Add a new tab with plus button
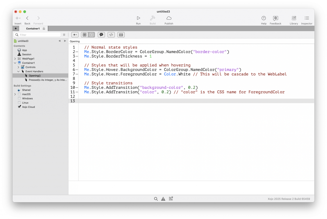The height and width of the screenshot is (219, 327). 16,28
